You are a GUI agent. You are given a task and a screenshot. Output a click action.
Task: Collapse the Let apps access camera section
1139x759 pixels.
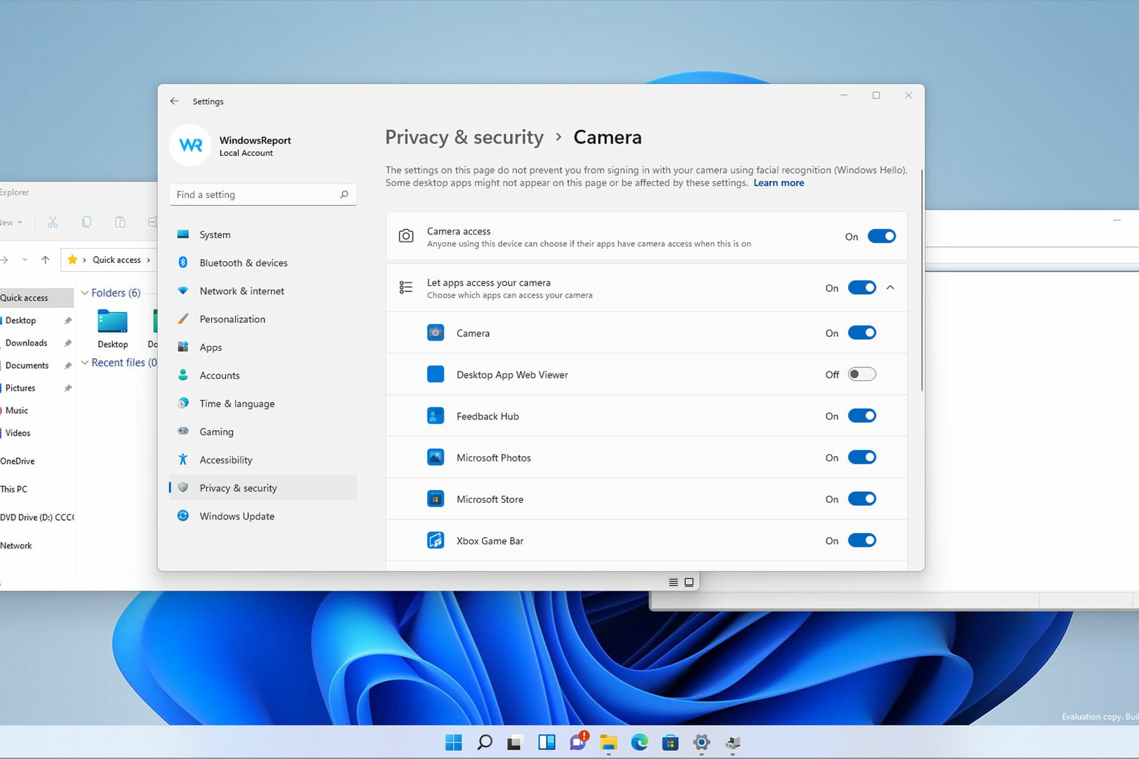click(x=890, y=288)
